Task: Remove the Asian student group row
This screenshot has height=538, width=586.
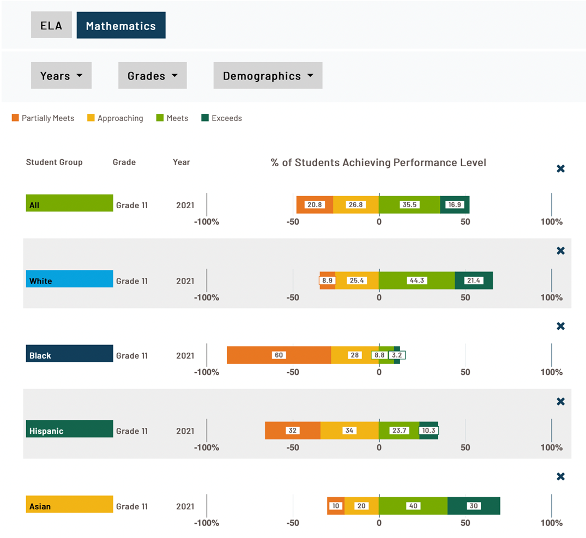Action: (560, 476)
